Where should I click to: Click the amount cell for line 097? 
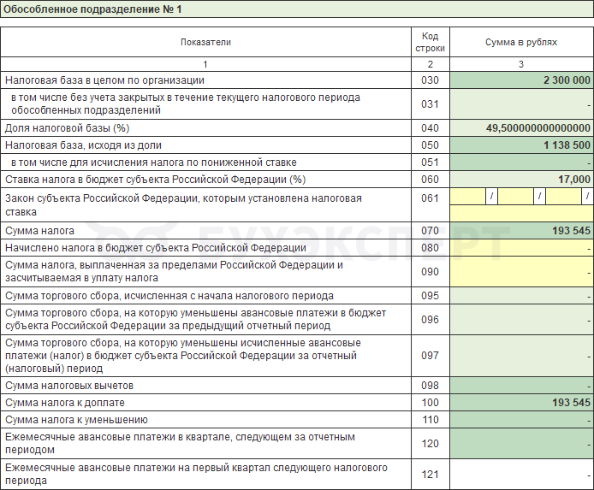pyautogui.click(x=521, y=356)
